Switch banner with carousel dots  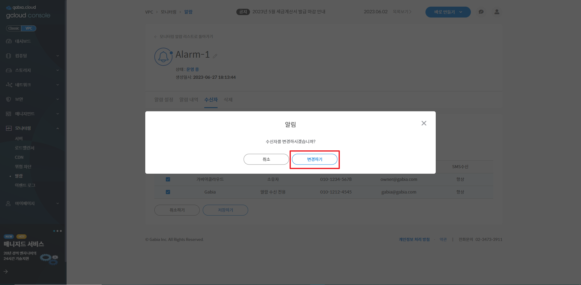[57, 231]
